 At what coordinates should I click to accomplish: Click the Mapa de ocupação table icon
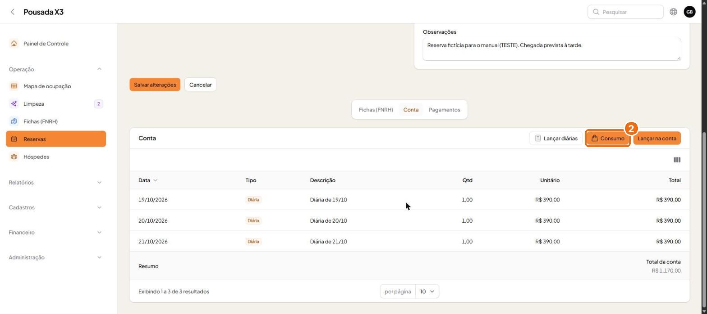(14, 86)
